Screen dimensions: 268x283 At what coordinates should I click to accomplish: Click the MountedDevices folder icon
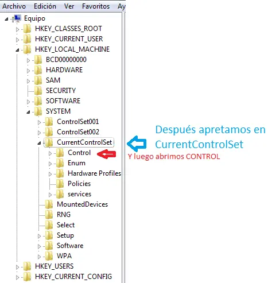(49, 204)
